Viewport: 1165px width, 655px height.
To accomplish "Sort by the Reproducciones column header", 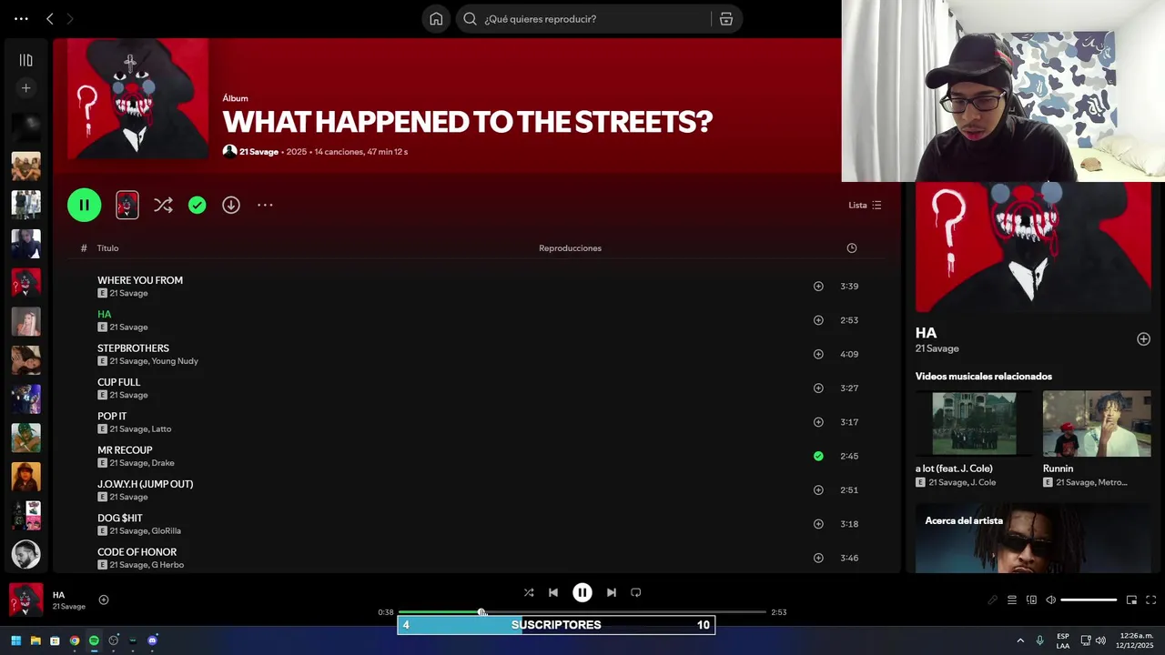I will (570, 248).
